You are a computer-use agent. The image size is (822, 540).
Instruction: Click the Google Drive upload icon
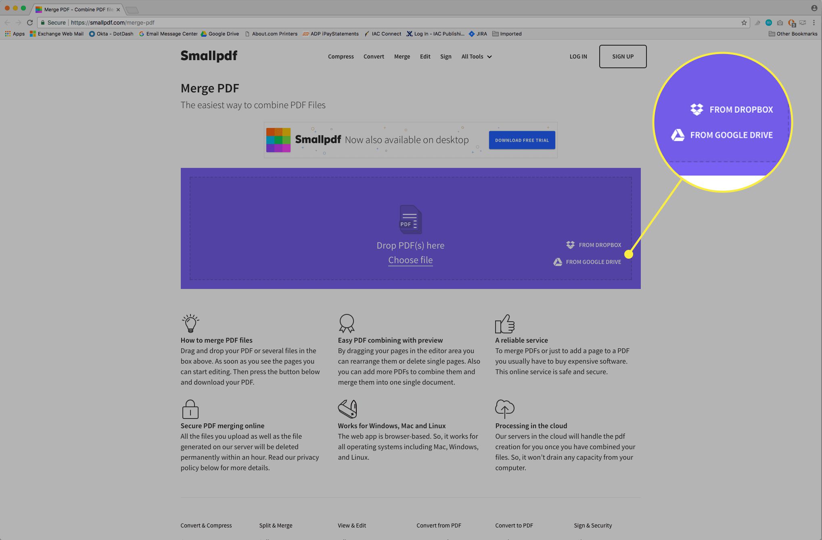click(x=557, y=262)
